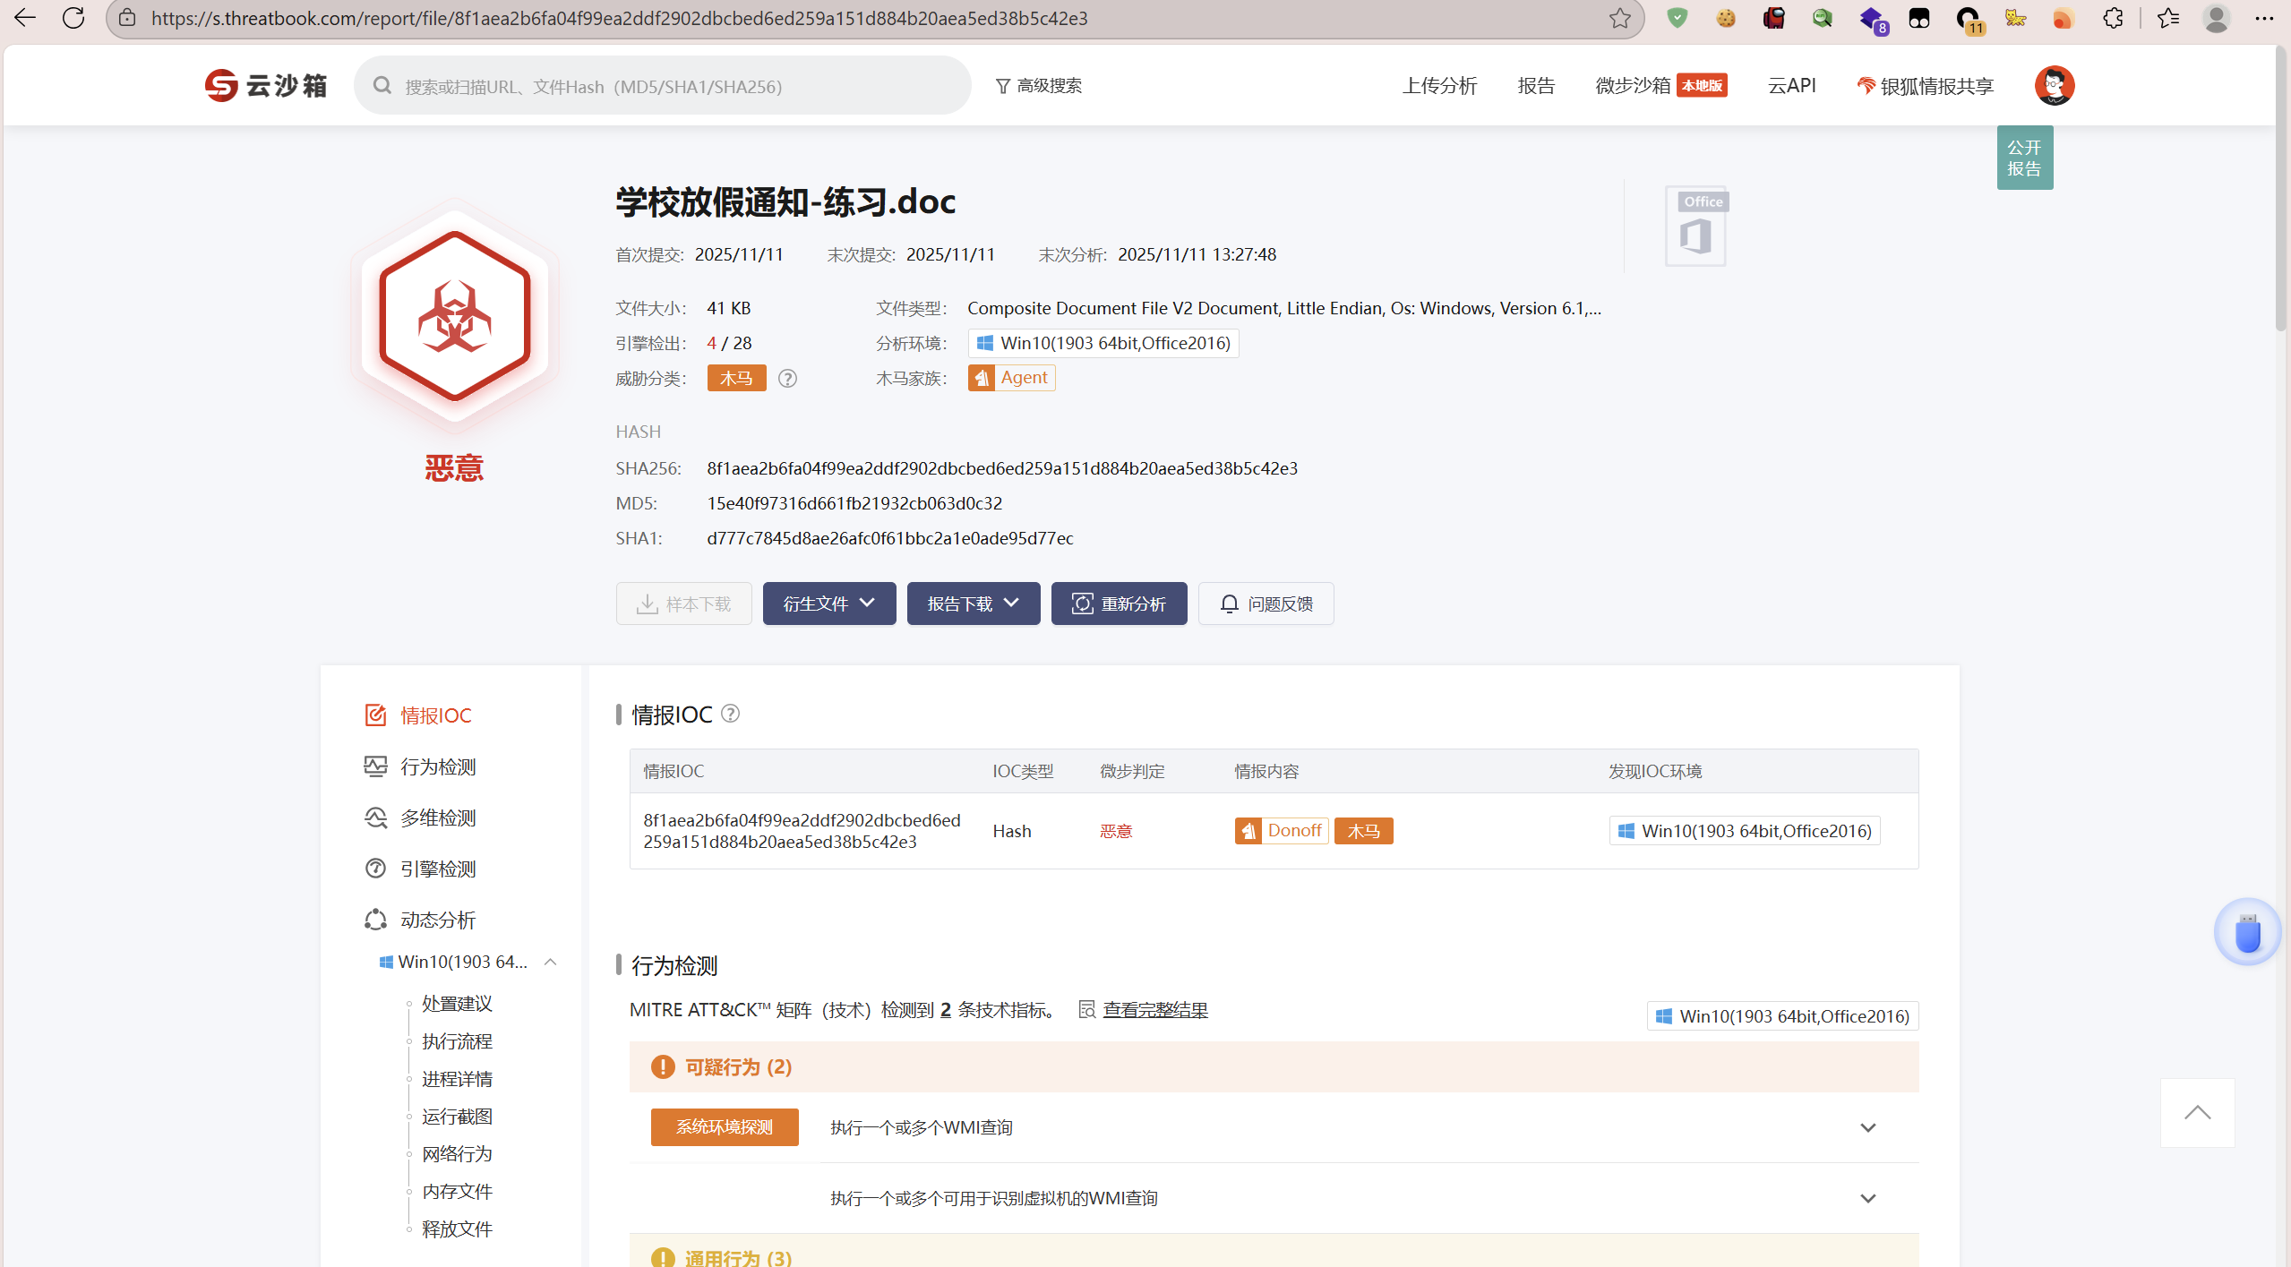The height and width of the screenshot is (1267, 2291).
Task: Go to 运行截图 sidebar item
Action: coord(457,1116)
